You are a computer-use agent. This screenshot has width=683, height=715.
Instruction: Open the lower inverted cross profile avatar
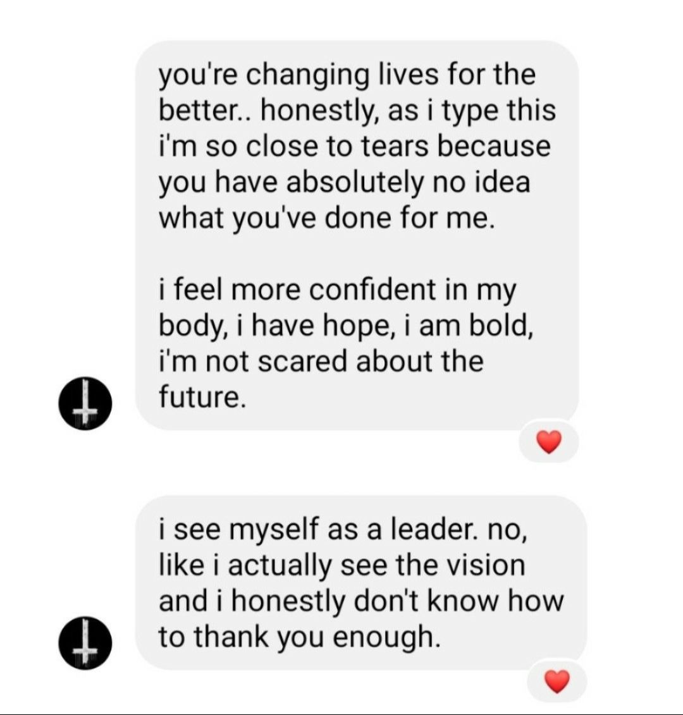(85, 642)
